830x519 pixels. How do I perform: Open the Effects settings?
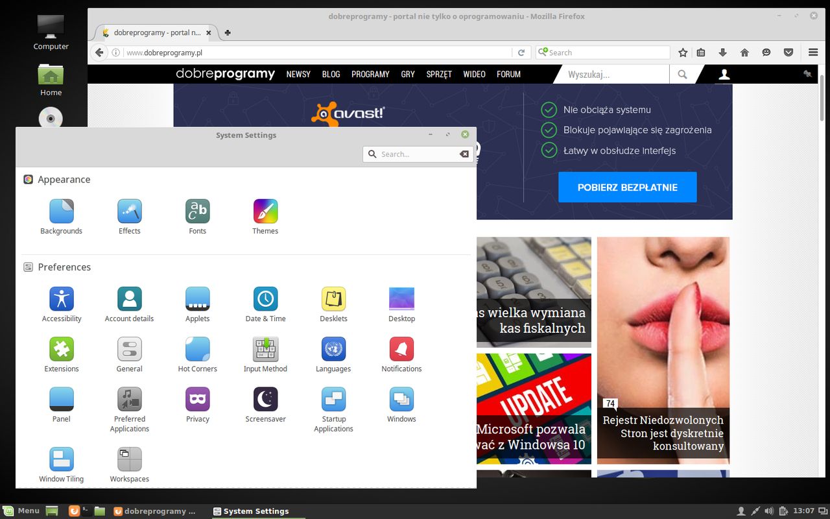point(130,217)
